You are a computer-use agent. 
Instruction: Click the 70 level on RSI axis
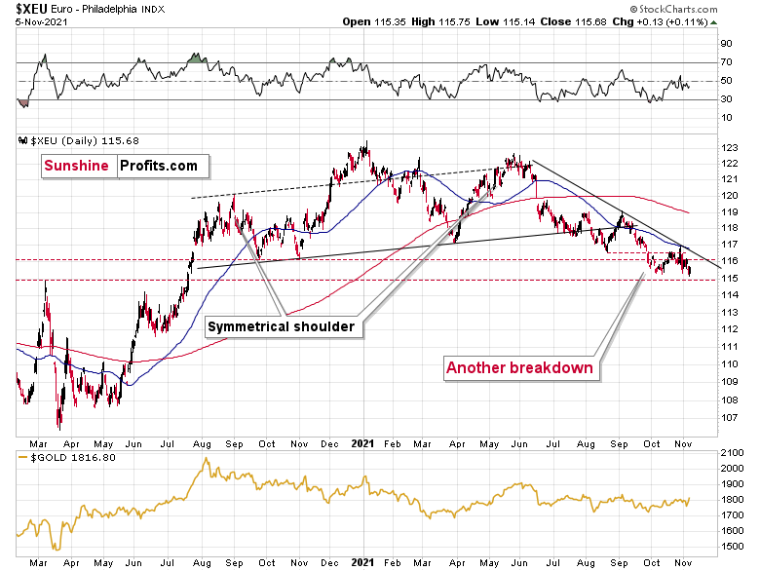[726, 62]
